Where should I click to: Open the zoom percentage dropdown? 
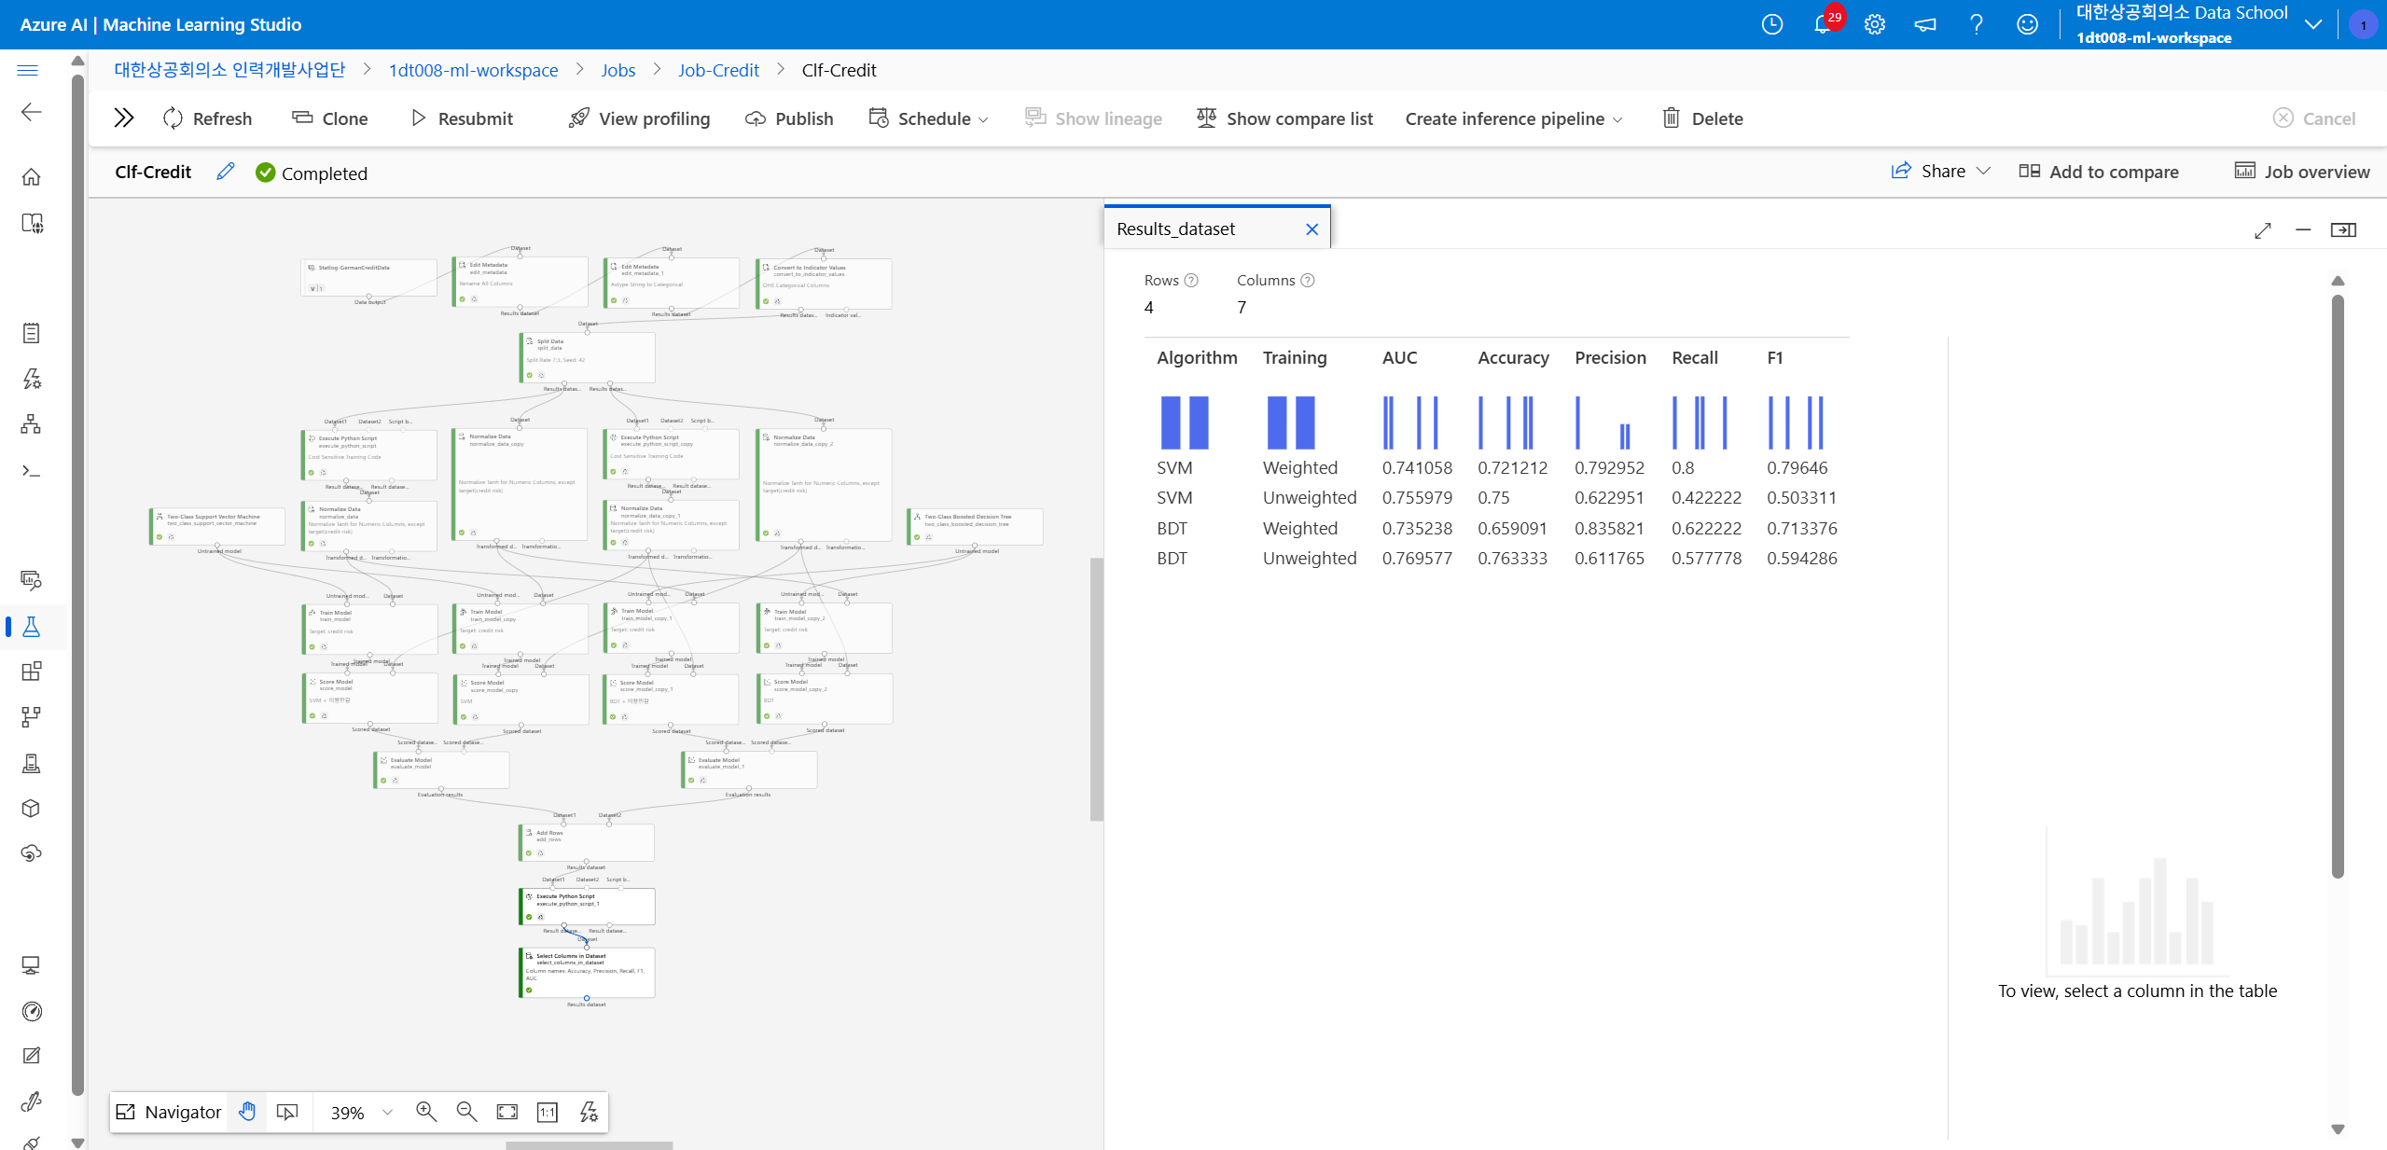(388, 1111)
